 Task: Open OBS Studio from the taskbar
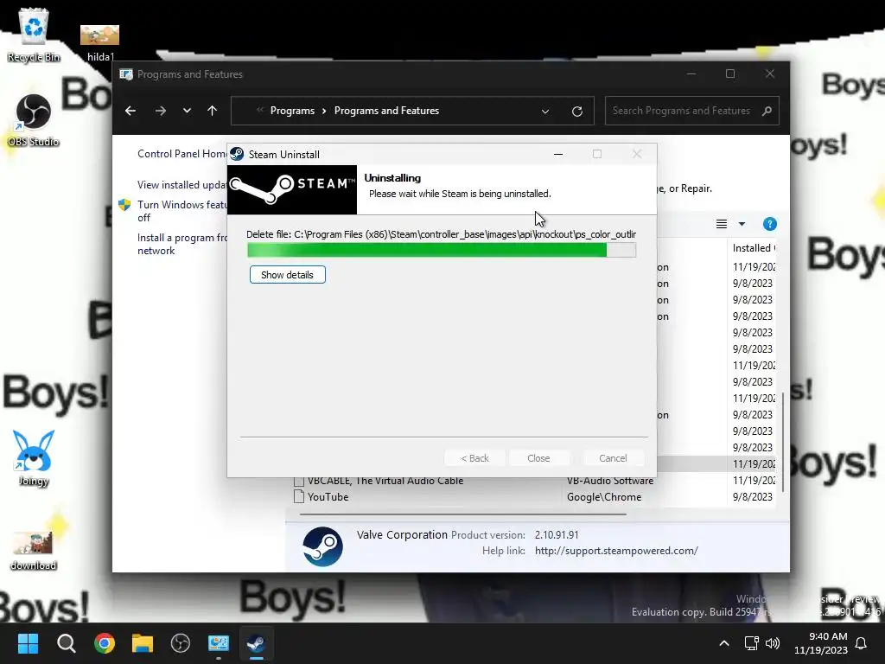coord(180,643)
